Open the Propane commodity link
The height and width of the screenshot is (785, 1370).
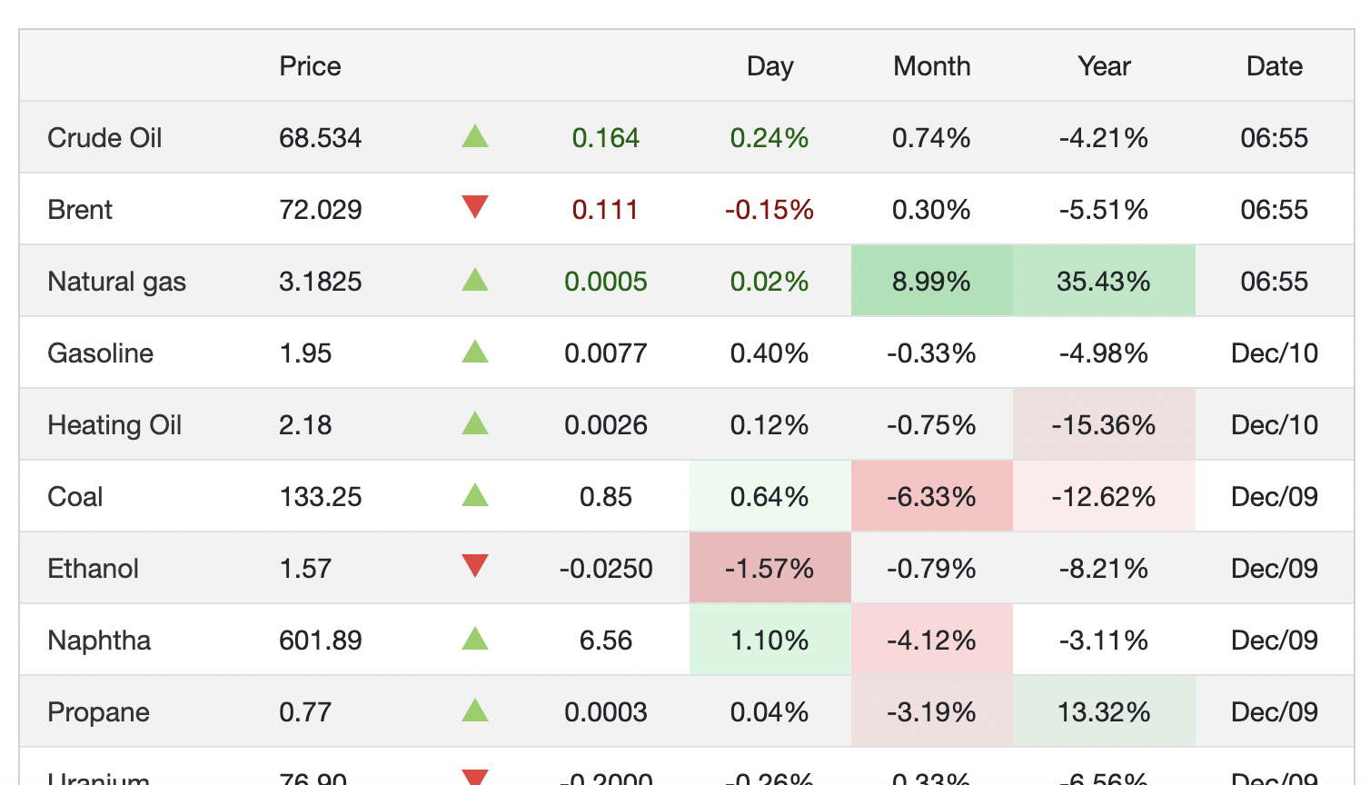[98, 712]
